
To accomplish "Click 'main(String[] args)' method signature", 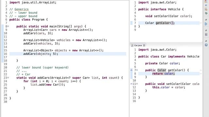I will (66, 26).
